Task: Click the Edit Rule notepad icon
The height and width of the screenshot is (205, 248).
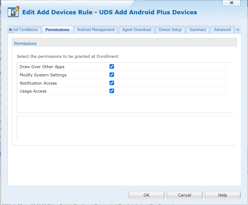Action: (x=13, y=12)
